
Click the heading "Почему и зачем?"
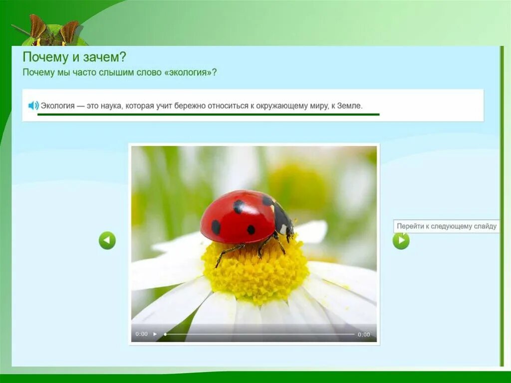coord(74,57)
